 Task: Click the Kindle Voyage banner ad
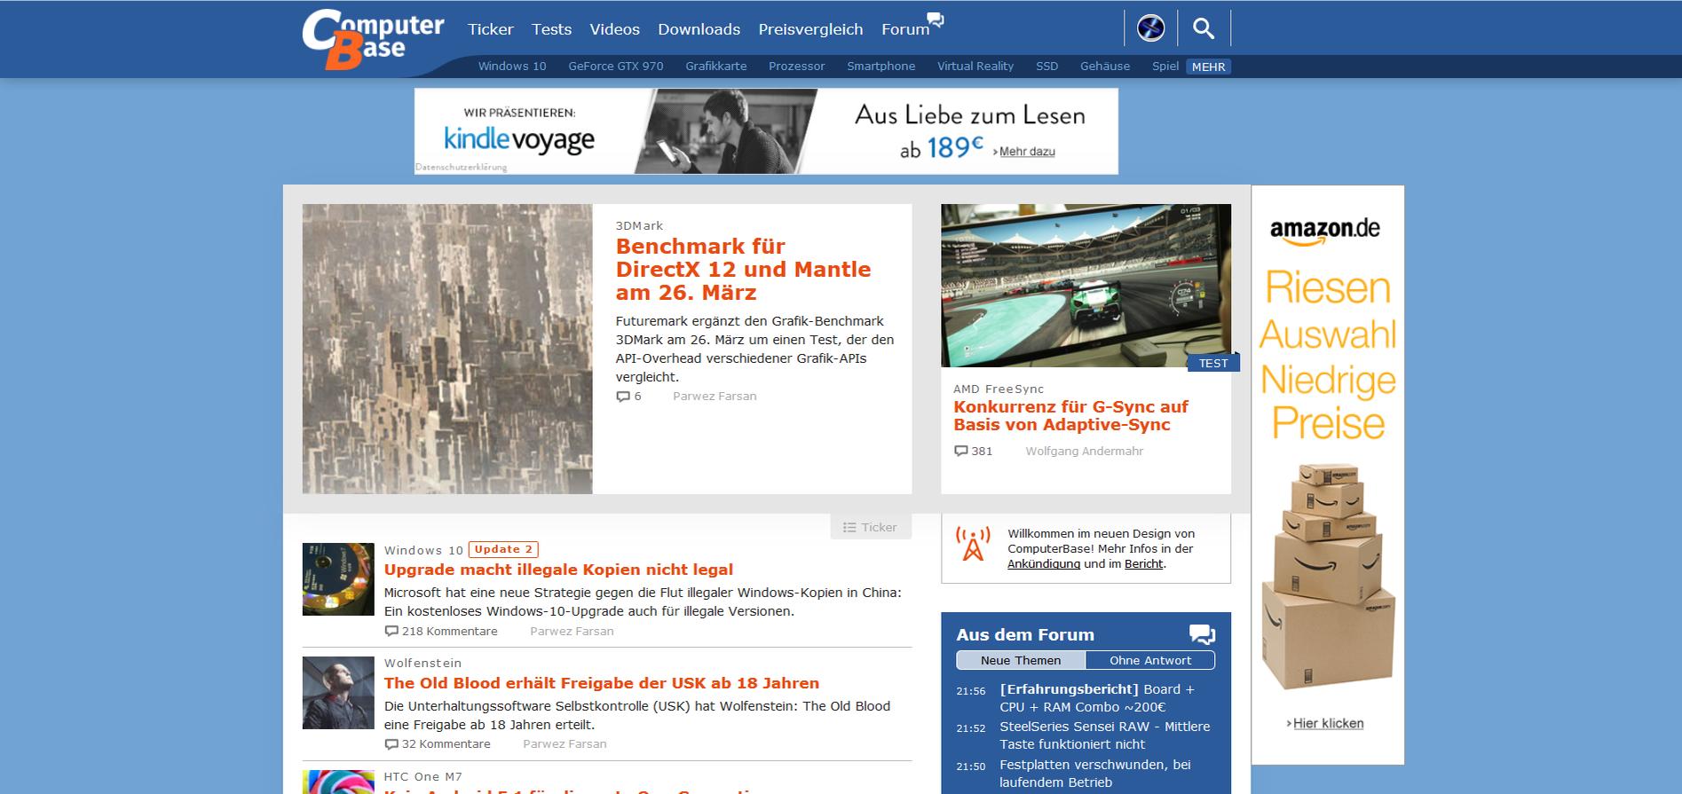pyautogui.click(x=766, y=131)
